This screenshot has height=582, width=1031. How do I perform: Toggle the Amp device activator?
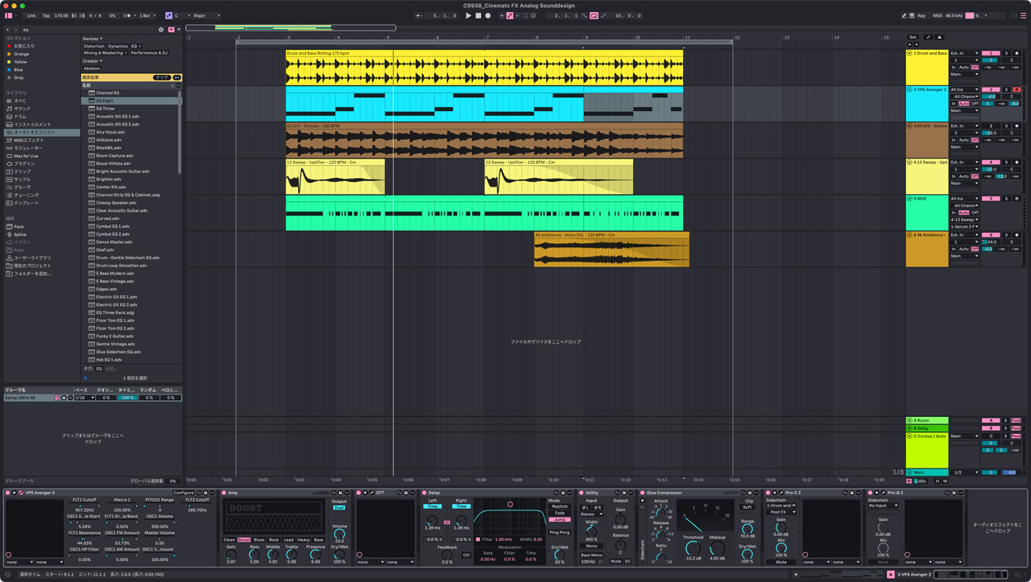(225, 493)
